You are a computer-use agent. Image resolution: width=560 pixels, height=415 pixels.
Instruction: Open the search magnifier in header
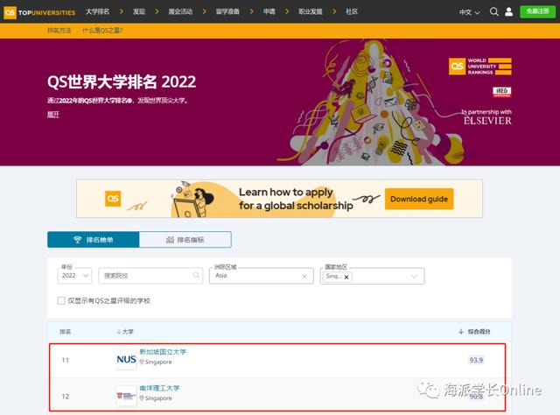tap(493, 11)
